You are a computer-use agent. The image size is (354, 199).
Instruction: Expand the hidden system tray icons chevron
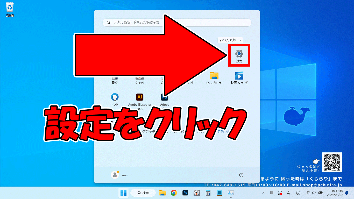(x=264, y=193)
